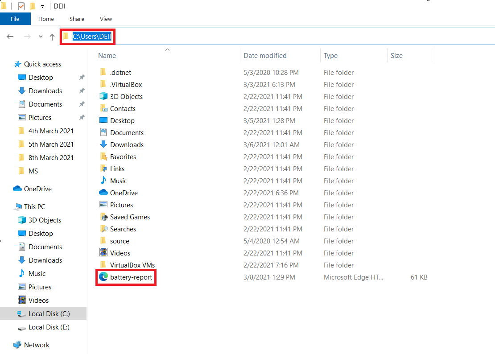Viewport: 495px width, 354px height.
Task: Click the folder icon inside the address bar
Action: click(x=66, y=36)
